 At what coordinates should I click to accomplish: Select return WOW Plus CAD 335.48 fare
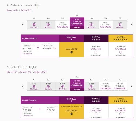[96, 114]
